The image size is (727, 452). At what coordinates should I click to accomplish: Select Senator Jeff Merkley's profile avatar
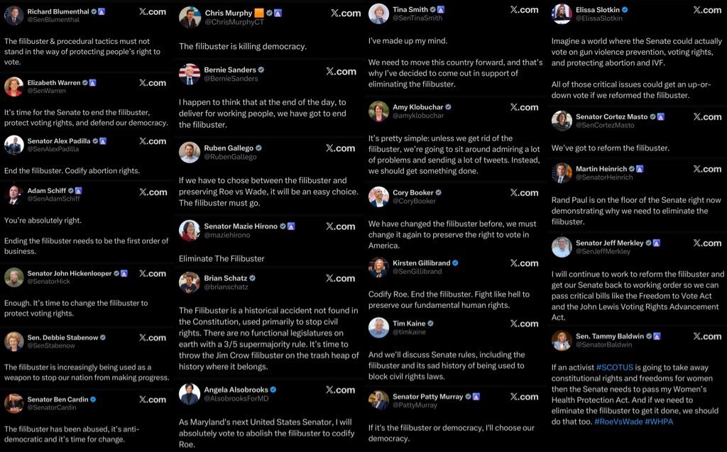click(562, 246)
